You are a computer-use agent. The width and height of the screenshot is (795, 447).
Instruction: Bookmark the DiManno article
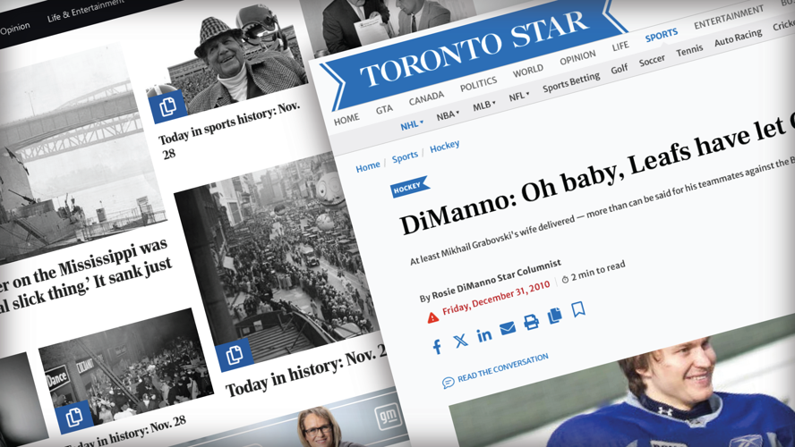(578, 309)
